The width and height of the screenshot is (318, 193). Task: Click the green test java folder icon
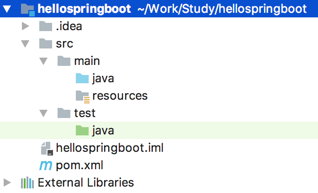(x=82, y=130)
